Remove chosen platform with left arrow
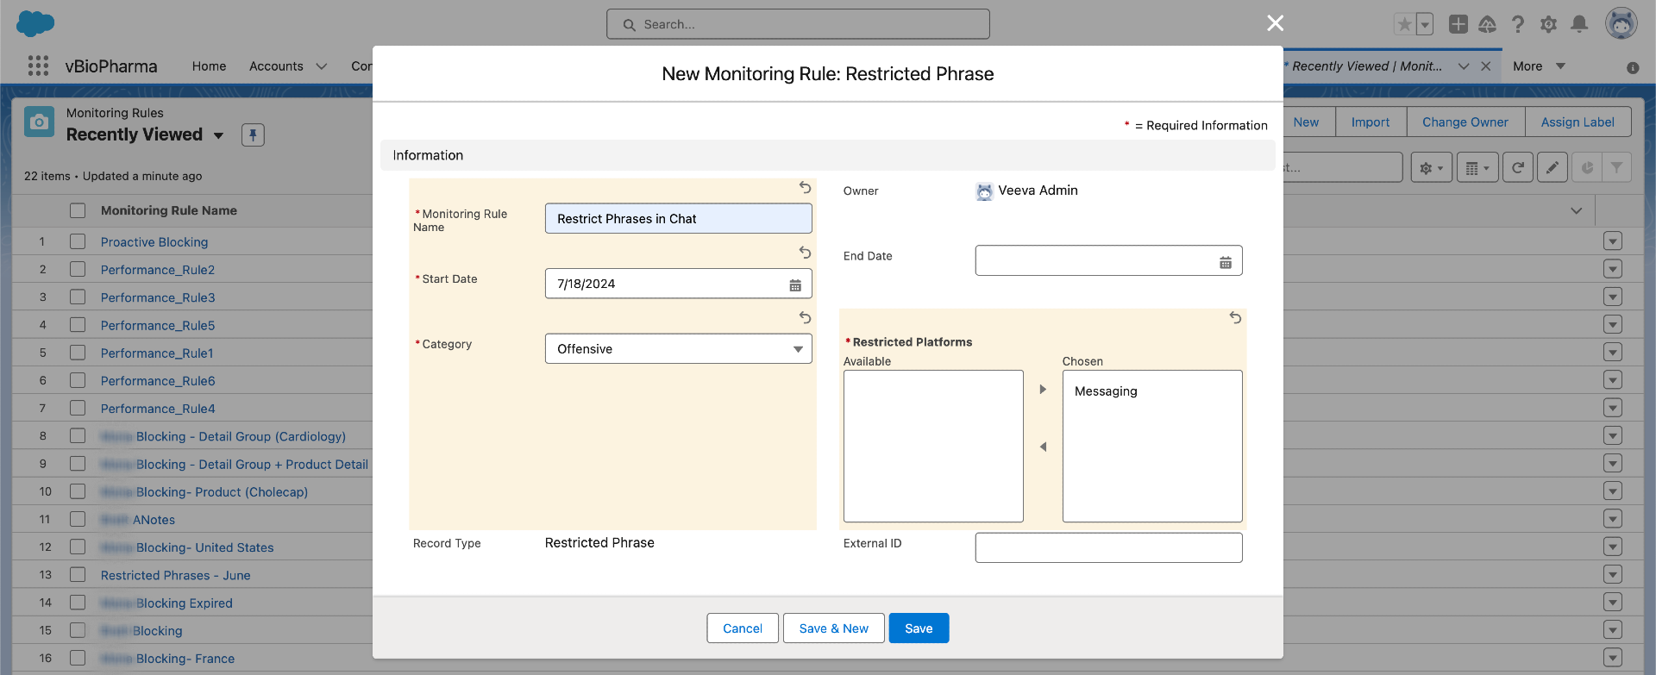This screenshot has height=675, width=1656. [1043, 447]
